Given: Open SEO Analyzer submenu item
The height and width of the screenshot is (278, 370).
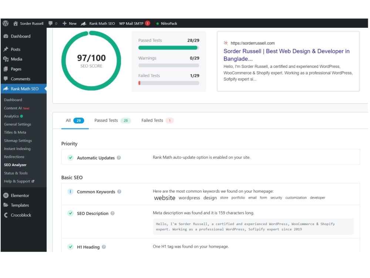Looking at the screenshot, I should (x=15, y=165).
